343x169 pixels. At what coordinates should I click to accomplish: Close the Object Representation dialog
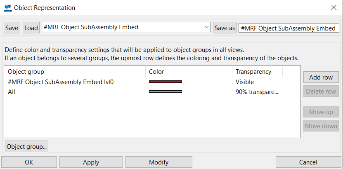click(334, 8)
